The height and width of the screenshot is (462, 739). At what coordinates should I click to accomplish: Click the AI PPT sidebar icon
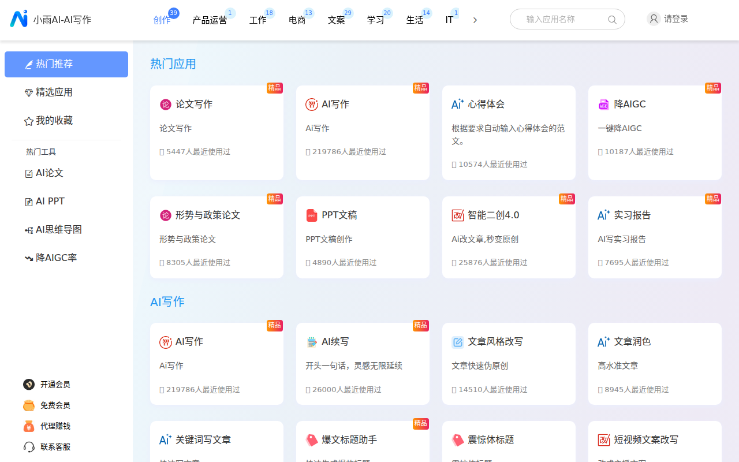tap(28, 202)
